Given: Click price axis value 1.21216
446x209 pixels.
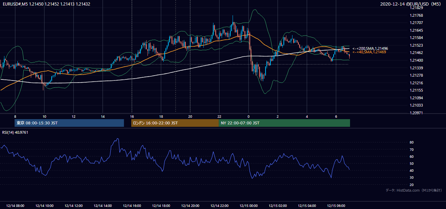Looking at the screenshot, I should [x=416, y=83].
